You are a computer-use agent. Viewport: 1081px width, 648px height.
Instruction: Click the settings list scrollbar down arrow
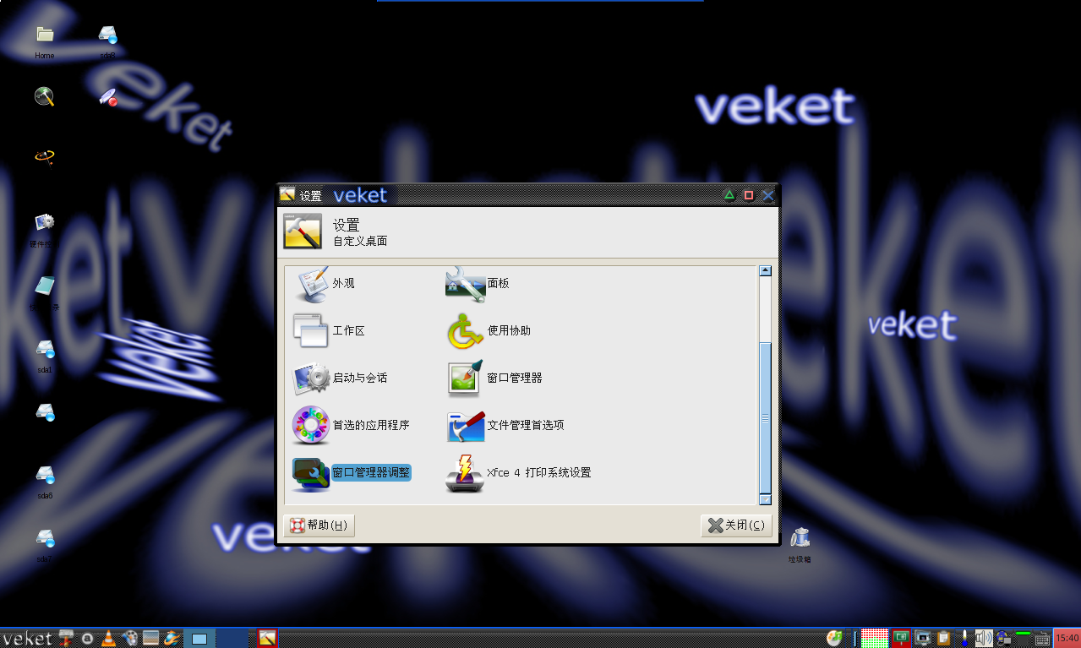(765, 499)
